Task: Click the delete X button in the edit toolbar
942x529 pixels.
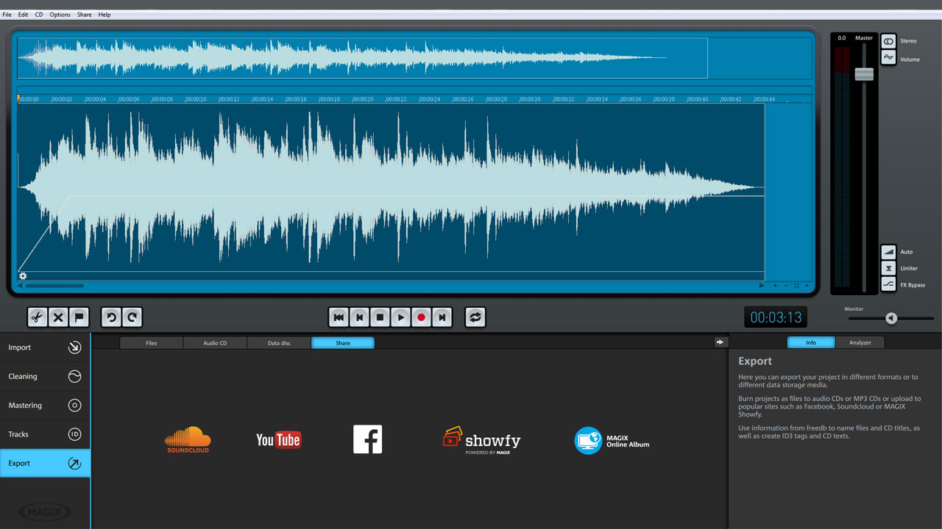Action: pos(58,317)
